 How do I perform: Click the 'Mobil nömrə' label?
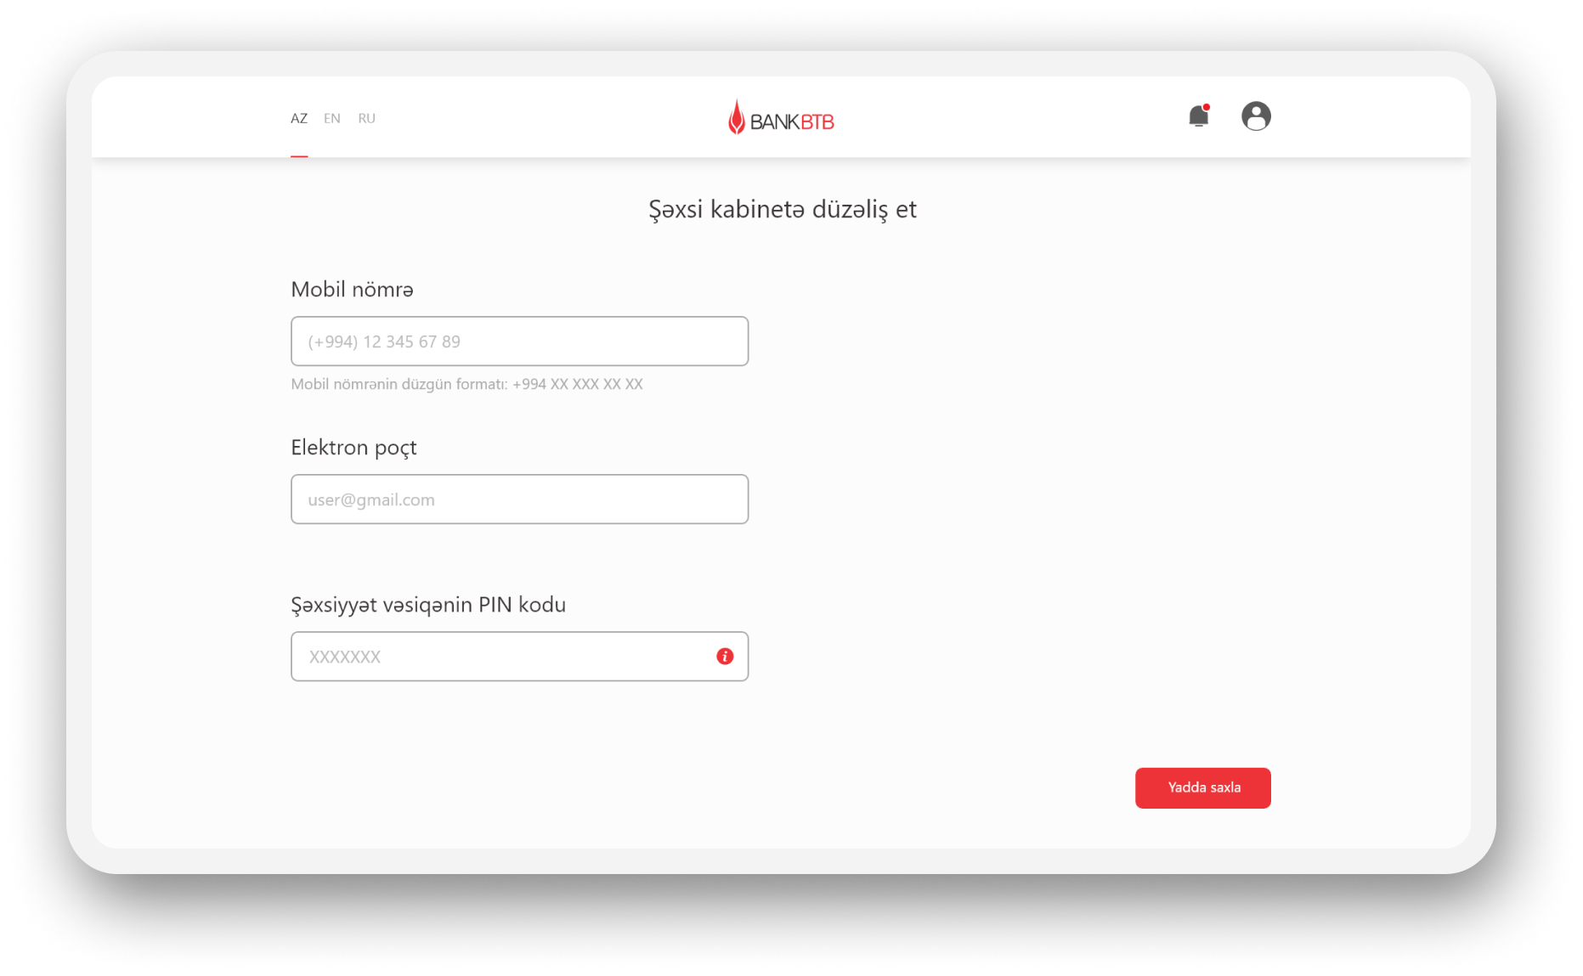353,289
